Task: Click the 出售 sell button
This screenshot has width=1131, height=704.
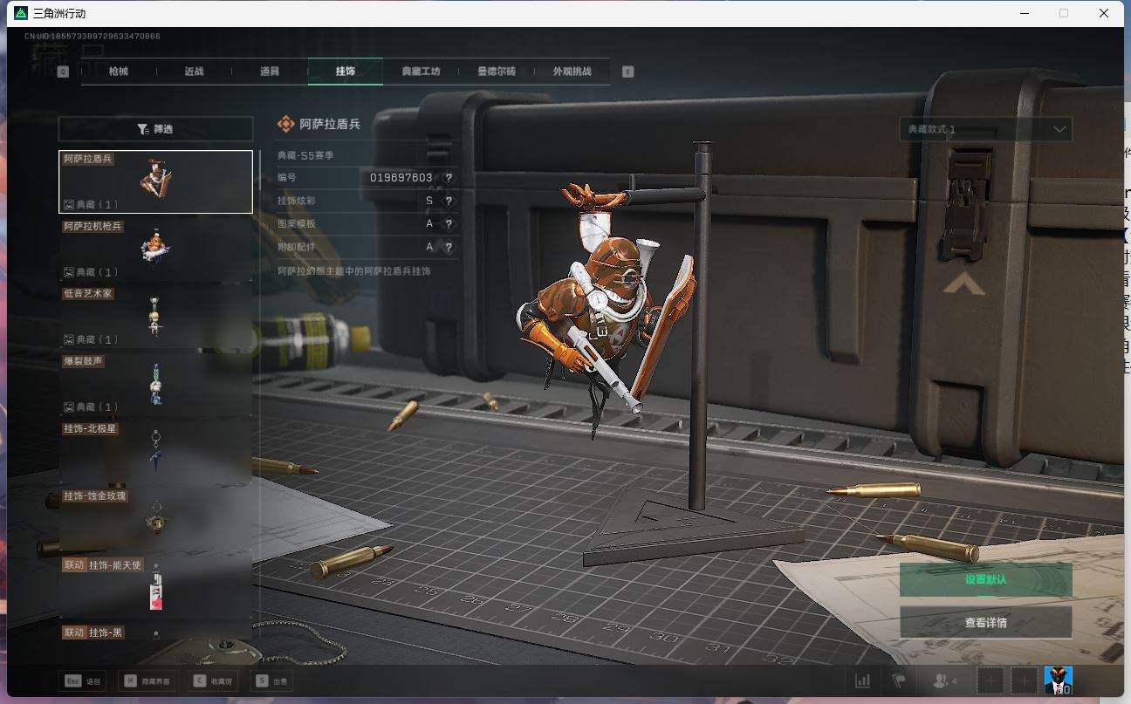Action: click(x=271, y=681)
